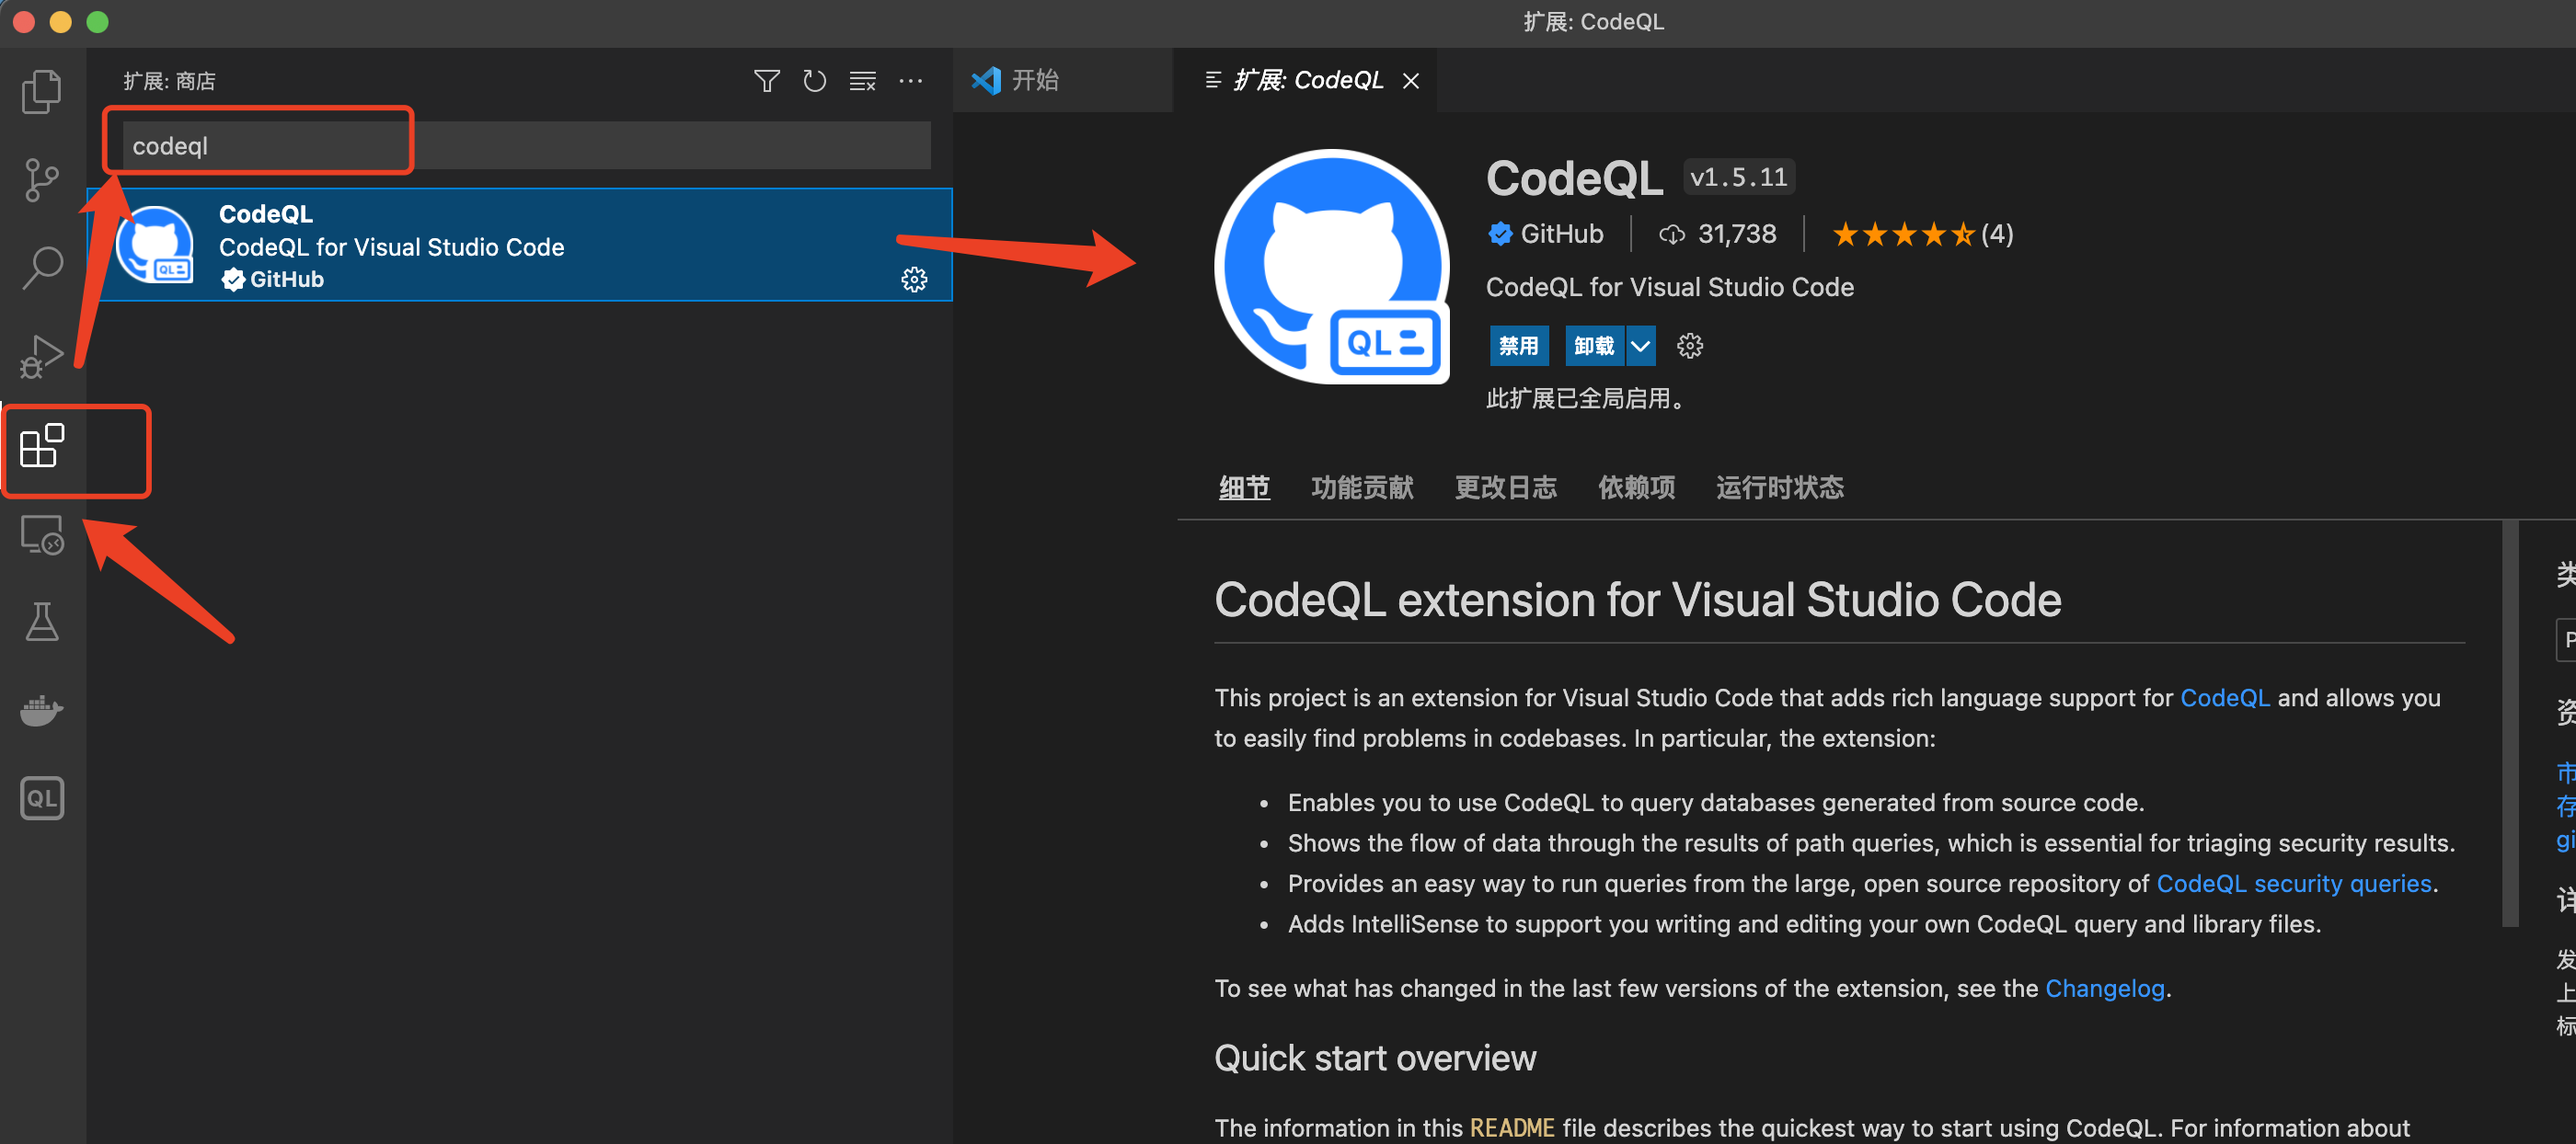
Task: Open the Explorer view in activity bar
Action: pos(41,92)
